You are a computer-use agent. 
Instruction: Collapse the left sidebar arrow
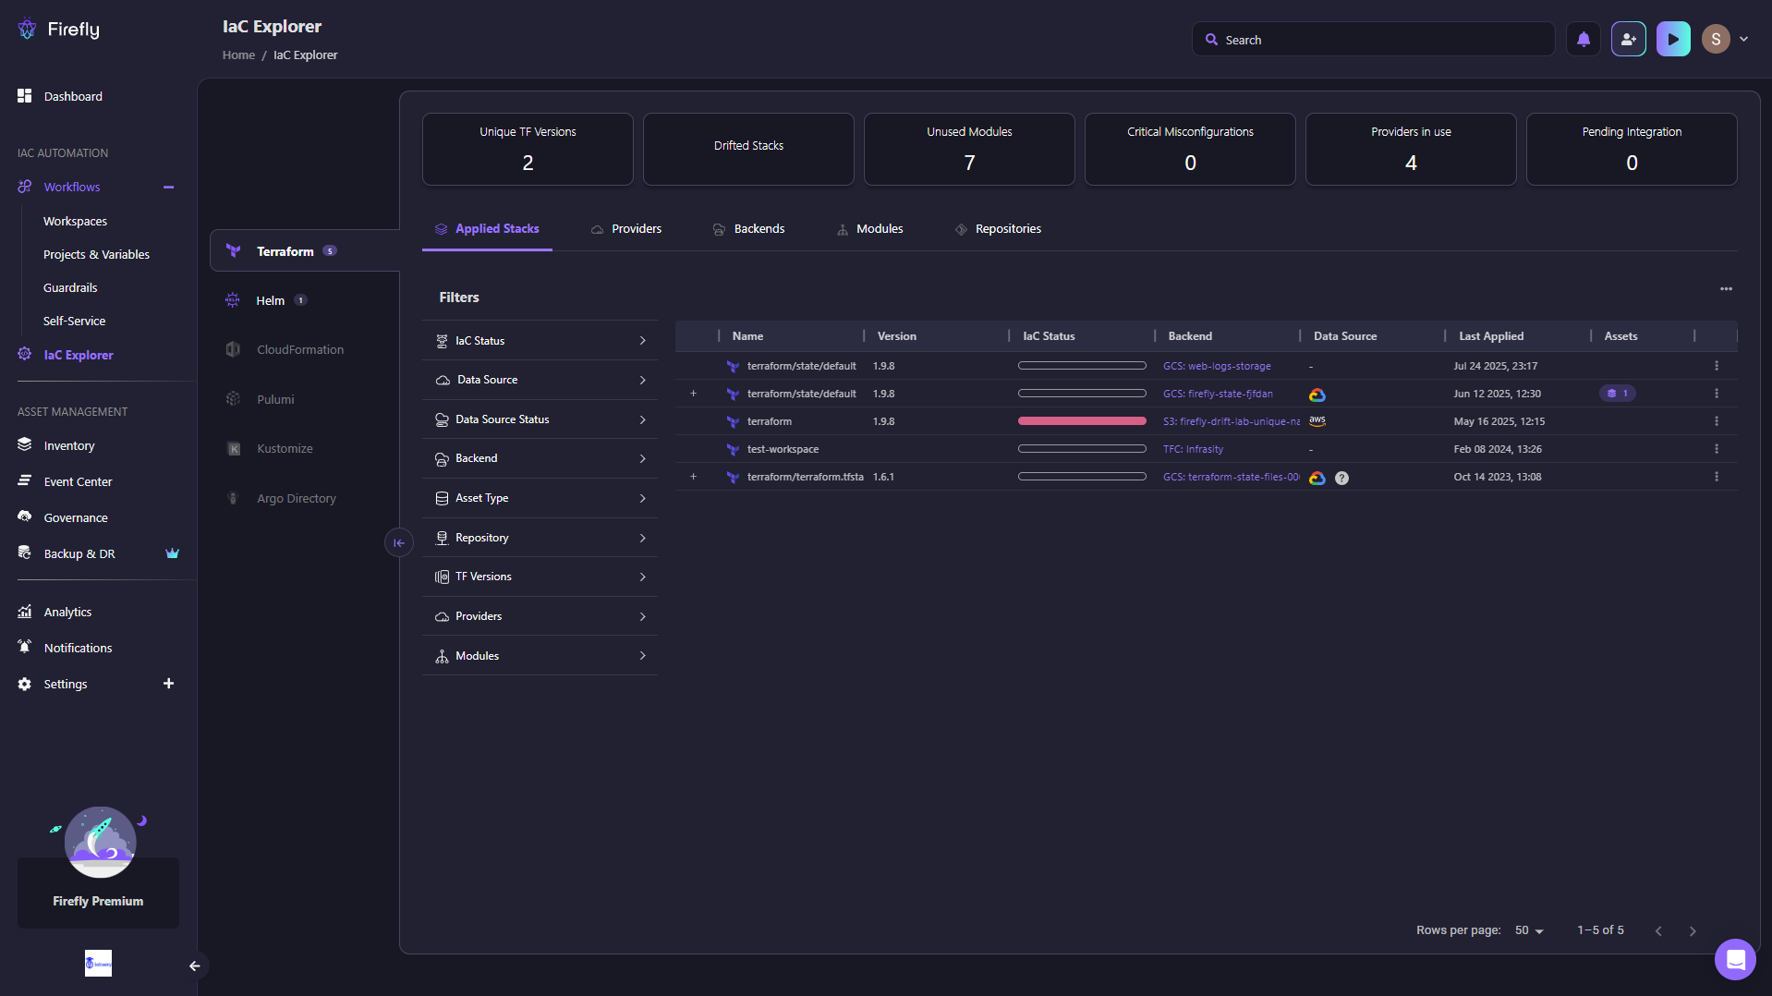pos(194,966)
